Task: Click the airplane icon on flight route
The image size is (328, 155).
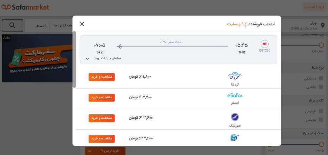Action: click(120, 47)
